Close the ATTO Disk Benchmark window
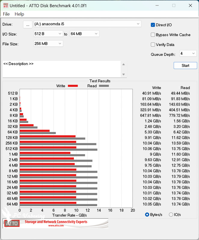Image resolution: width=199 pixels, height=240 pixels. (190, 5)
